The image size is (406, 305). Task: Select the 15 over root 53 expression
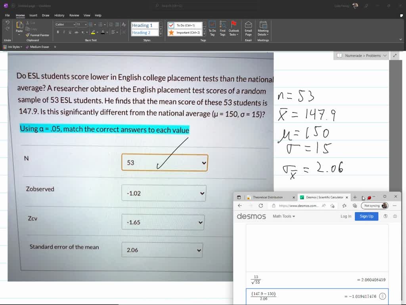pyautogui.click(x=317, y=280)
